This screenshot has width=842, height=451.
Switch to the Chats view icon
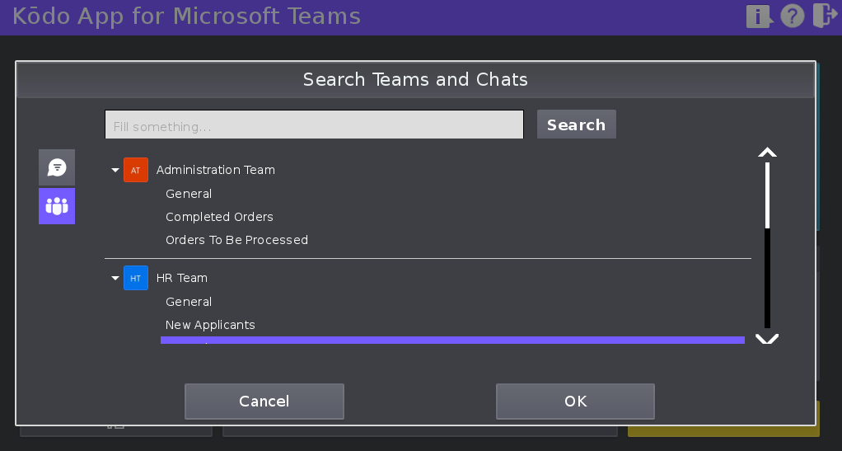57,167
